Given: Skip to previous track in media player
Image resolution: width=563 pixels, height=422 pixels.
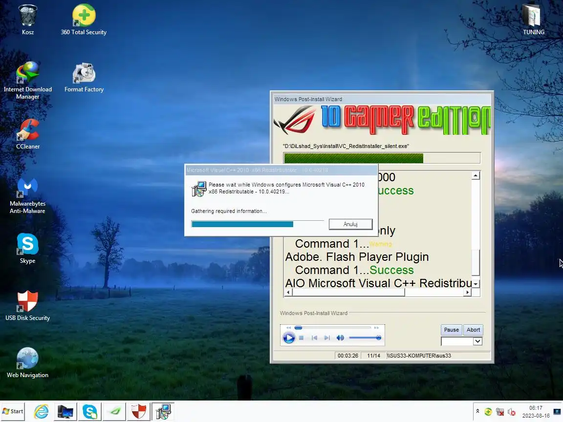Looking at the screenshot, I should [314, 338].
